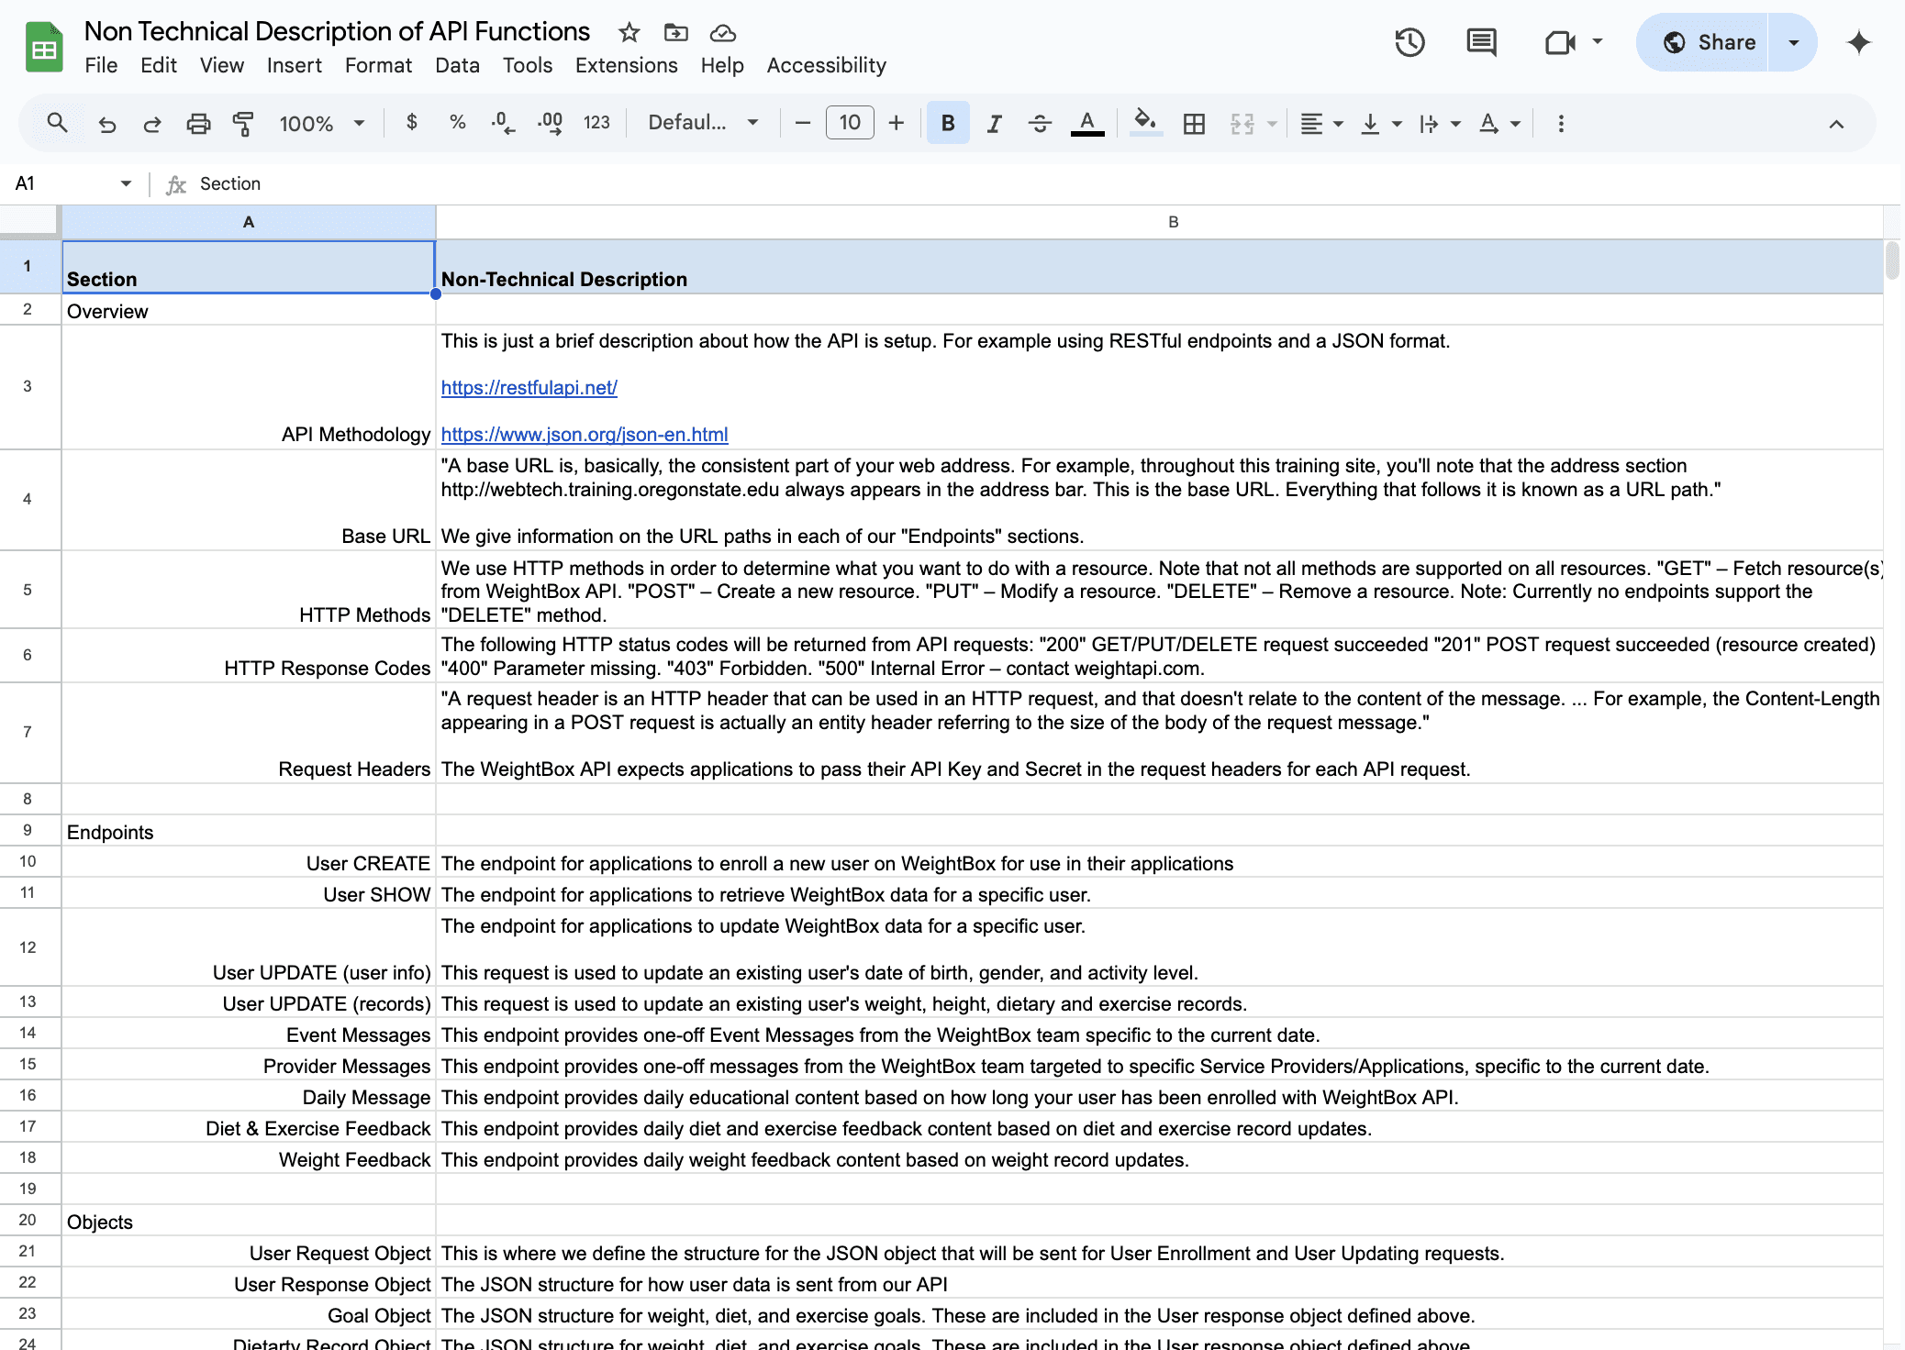Open the Google Sheets home icon
This screenshot has width=1905, height=1350.
(x=43, y=47)
